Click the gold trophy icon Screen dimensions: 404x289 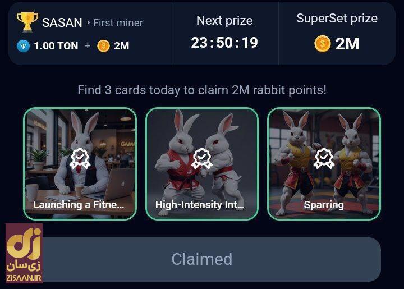coord(27,22)
